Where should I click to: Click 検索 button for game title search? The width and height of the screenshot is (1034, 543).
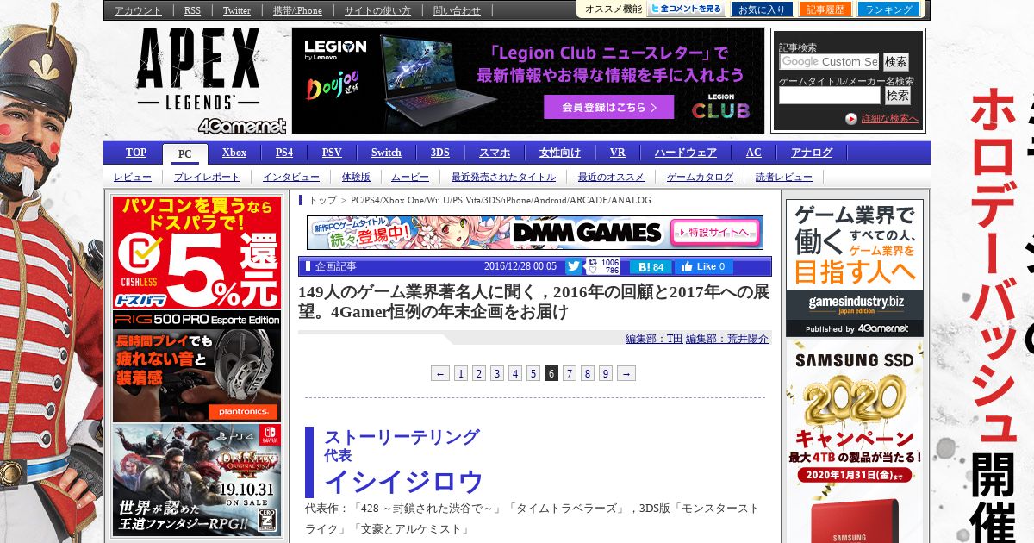(x=898, y=96)
